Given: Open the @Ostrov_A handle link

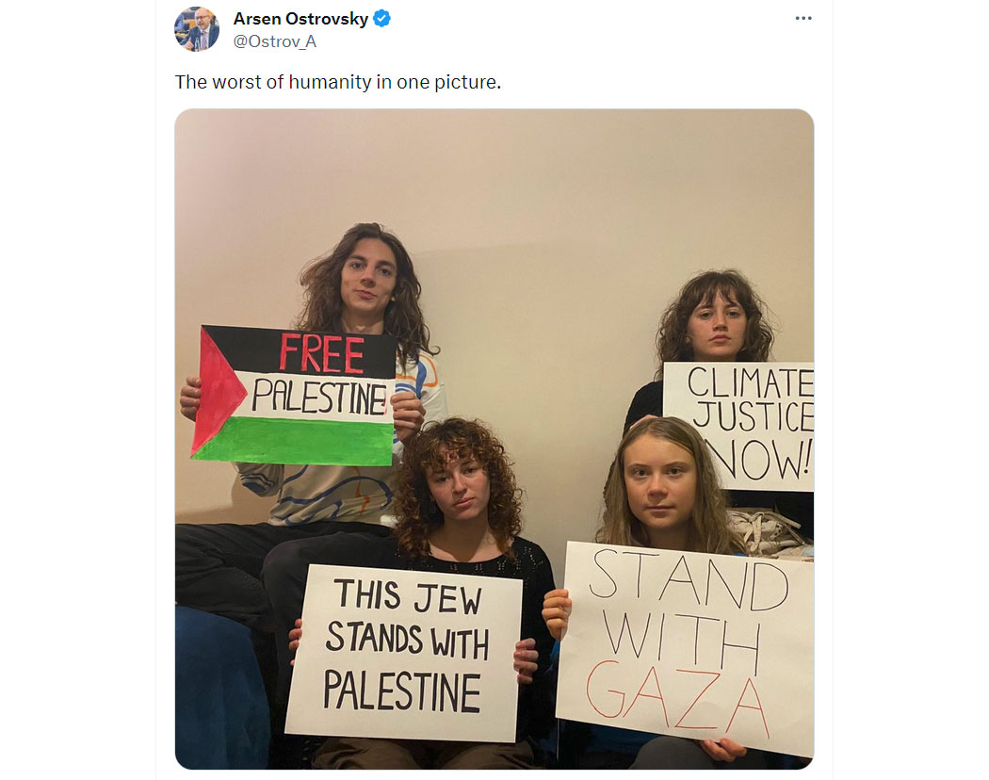Looking at the screenshot, I should pos(275,41).
